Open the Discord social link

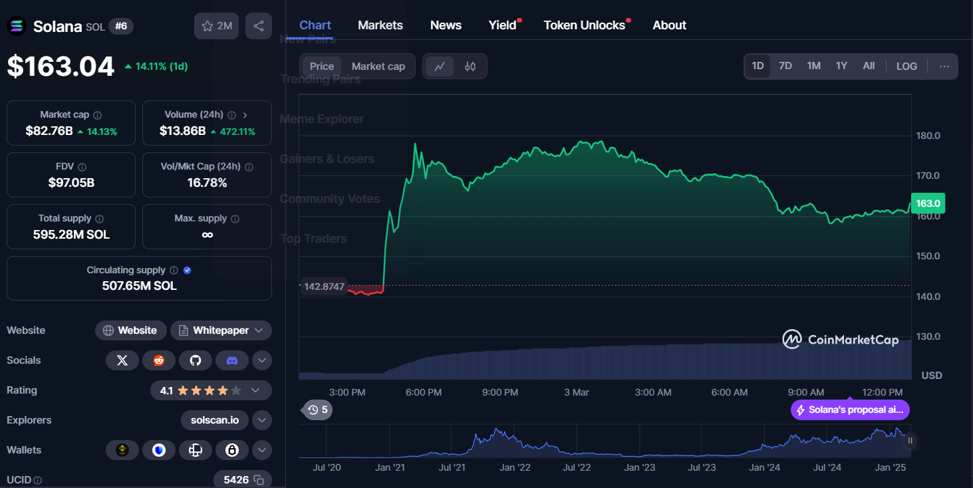232,360
